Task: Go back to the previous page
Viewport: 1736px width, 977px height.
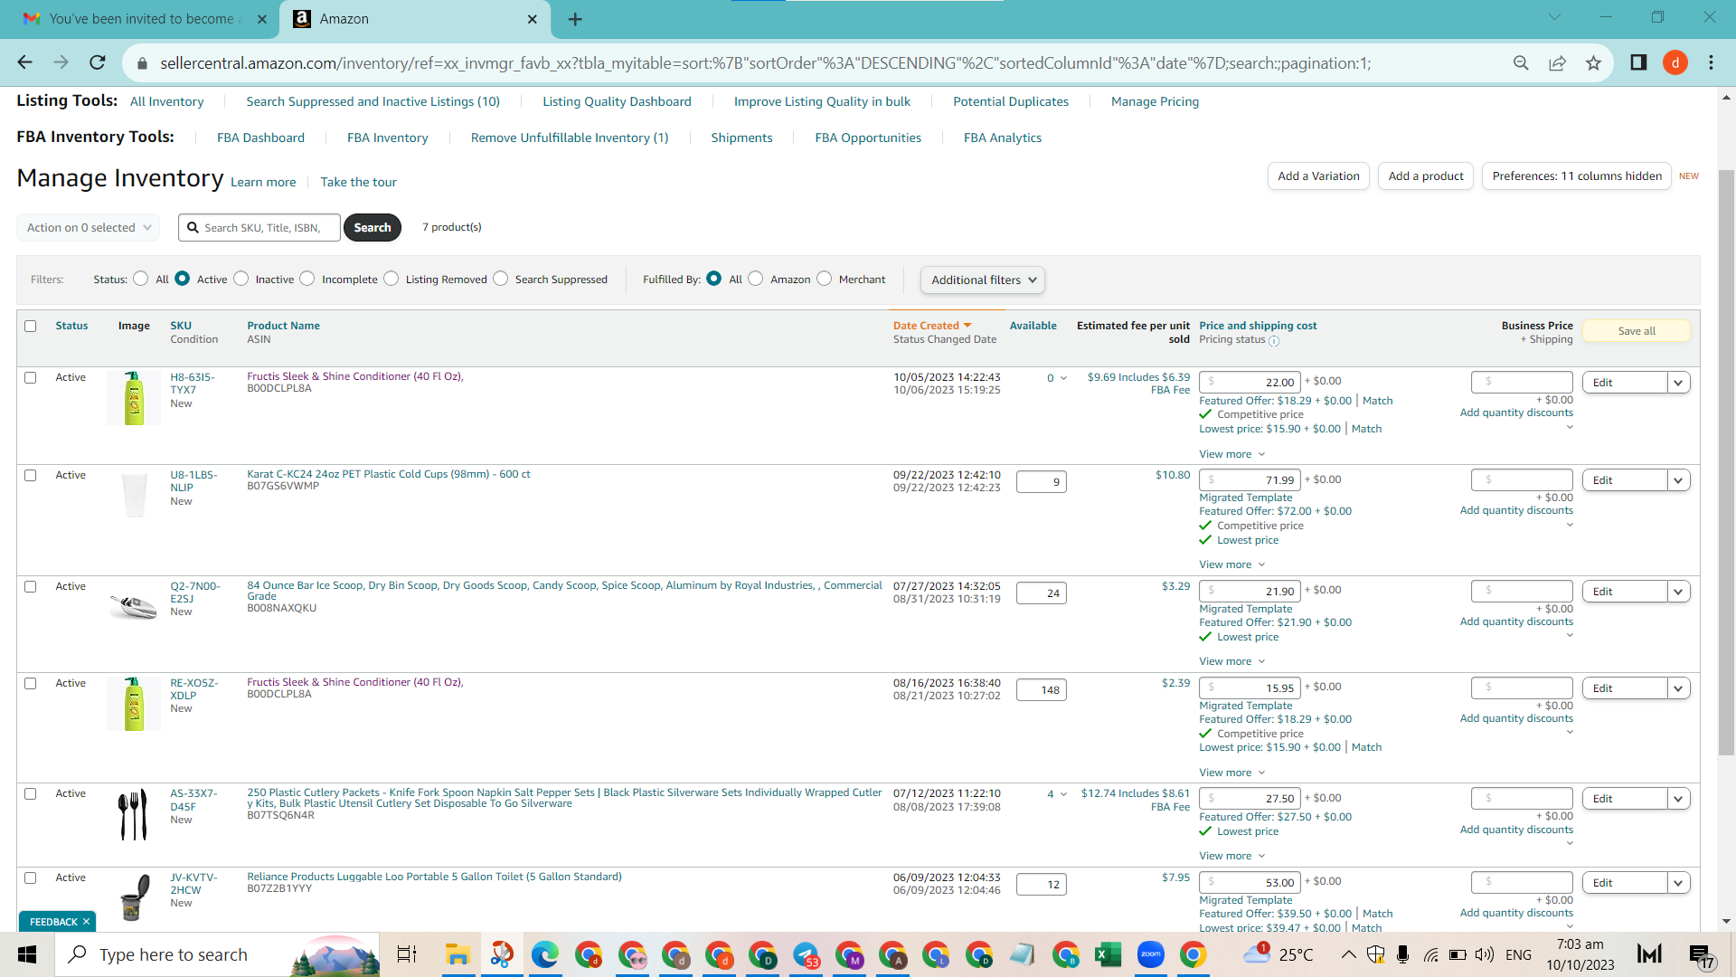Action: point(24,62)
